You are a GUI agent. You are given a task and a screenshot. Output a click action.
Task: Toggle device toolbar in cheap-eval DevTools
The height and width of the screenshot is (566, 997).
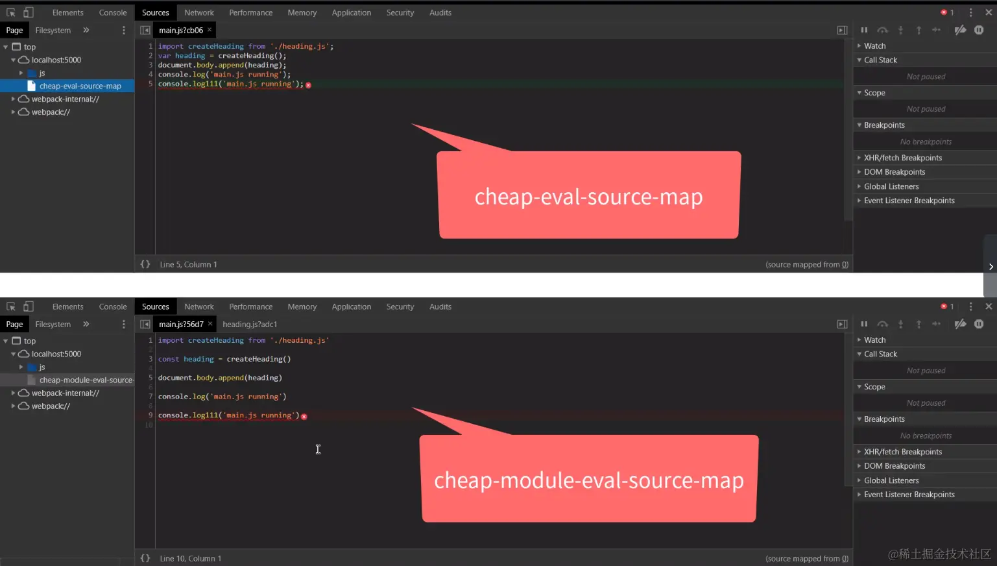click(29, 12)
